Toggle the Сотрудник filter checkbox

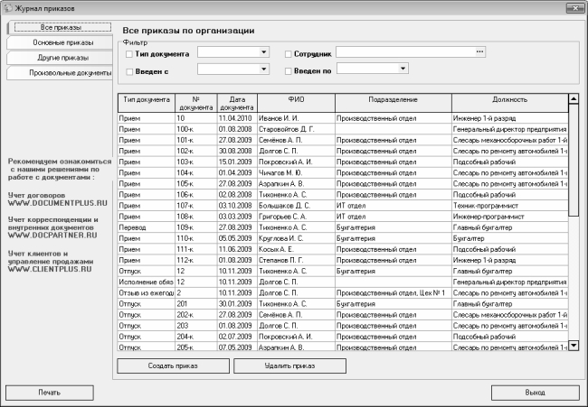coord(289,55)
